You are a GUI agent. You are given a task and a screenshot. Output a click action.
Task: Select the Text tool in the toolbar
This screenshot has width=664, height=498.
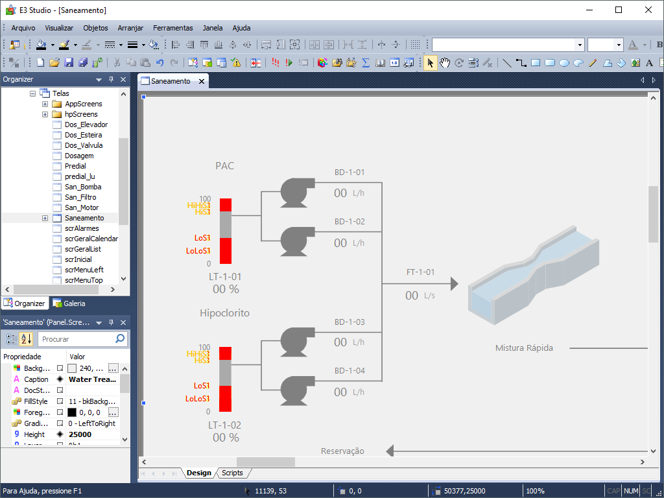click(648, 63)
